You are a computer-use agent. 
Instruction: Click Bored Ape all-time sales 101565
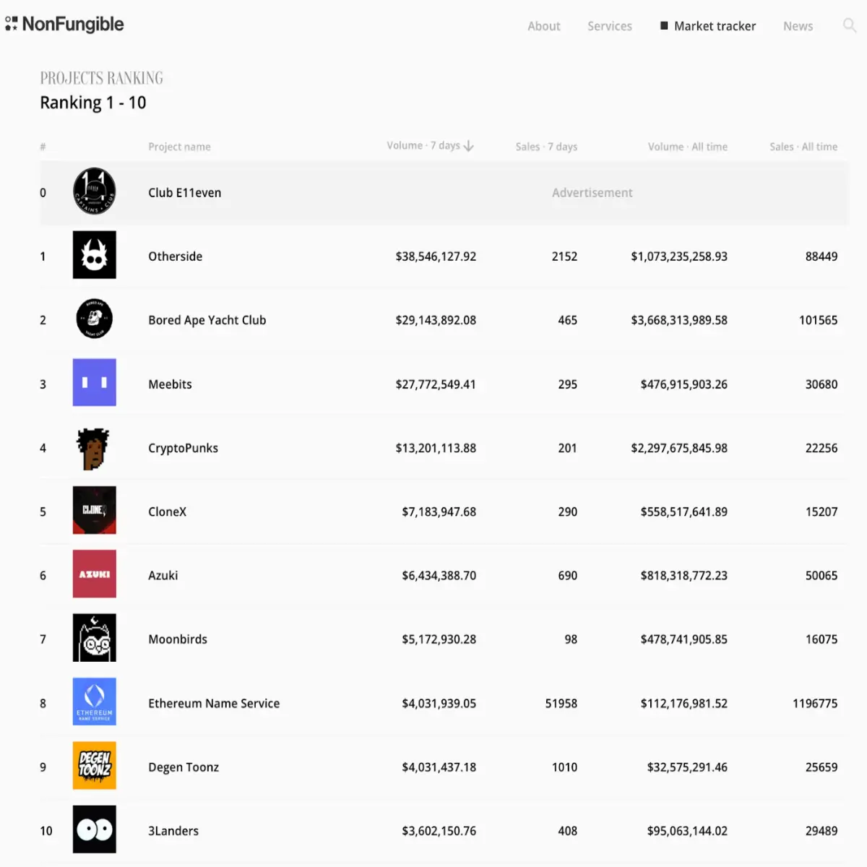tap(819, 320)
